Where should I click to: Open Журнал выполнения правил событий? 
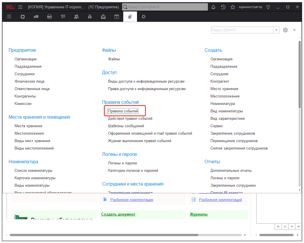pyautogui.click(x=140, y=141)
